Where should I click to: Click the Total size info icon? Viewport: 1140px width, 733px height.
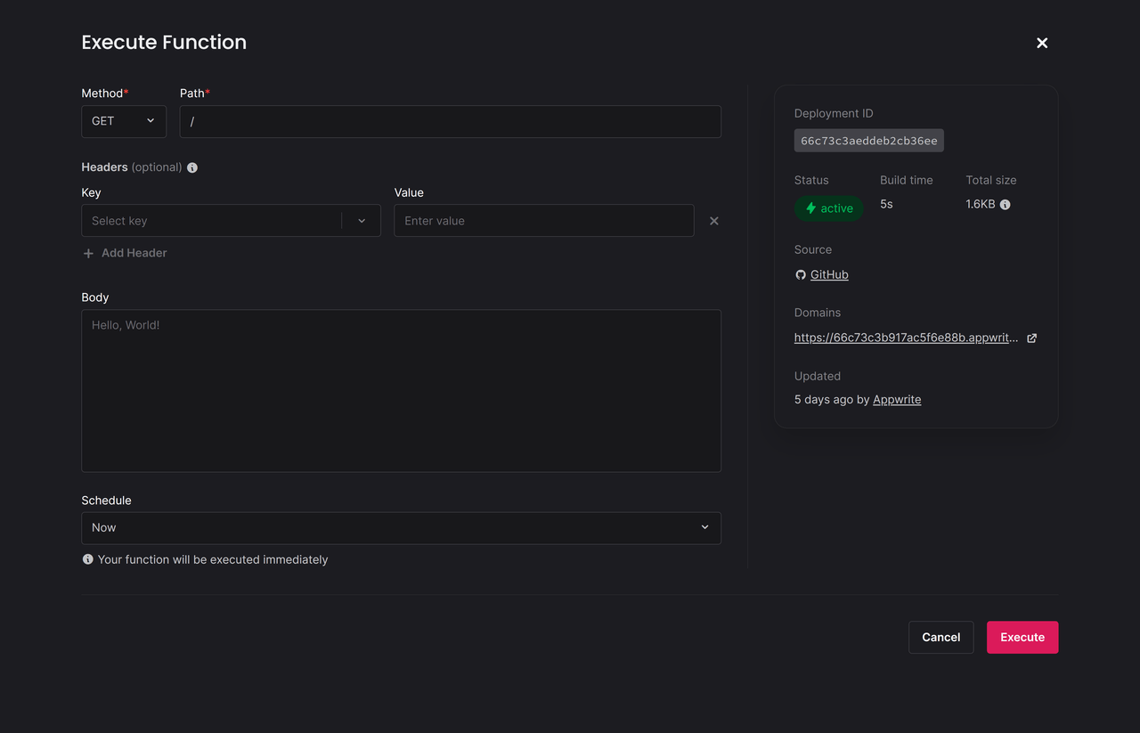[1005, 205]
